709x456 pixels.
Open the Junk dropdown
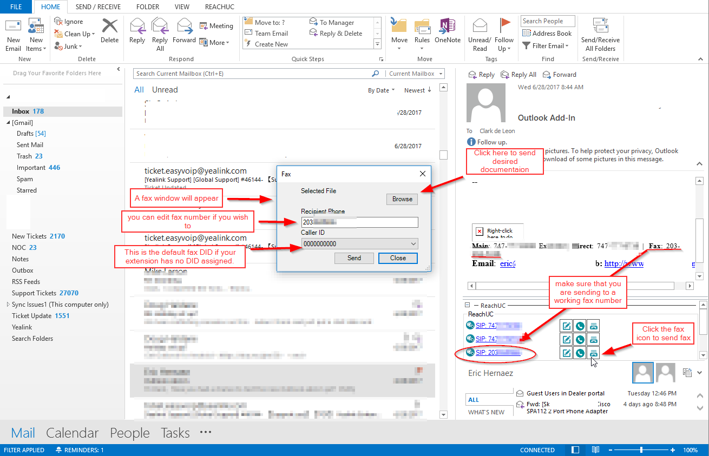[69, 47]
